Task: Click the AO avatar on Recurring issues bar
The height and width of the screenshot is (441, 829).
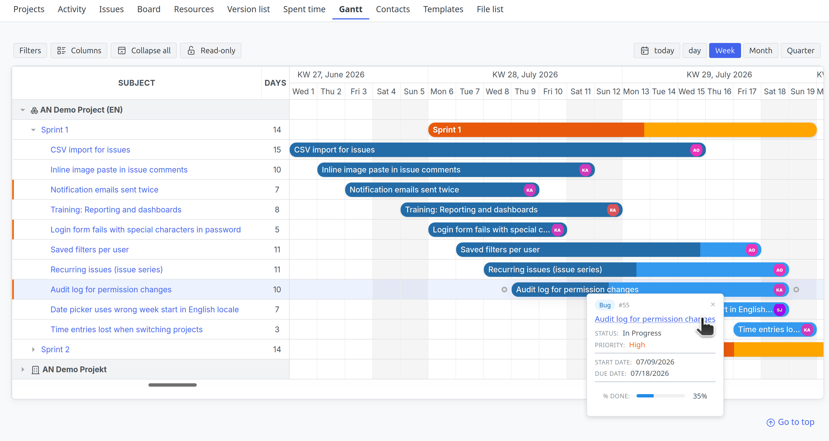Action: point(779,270)
